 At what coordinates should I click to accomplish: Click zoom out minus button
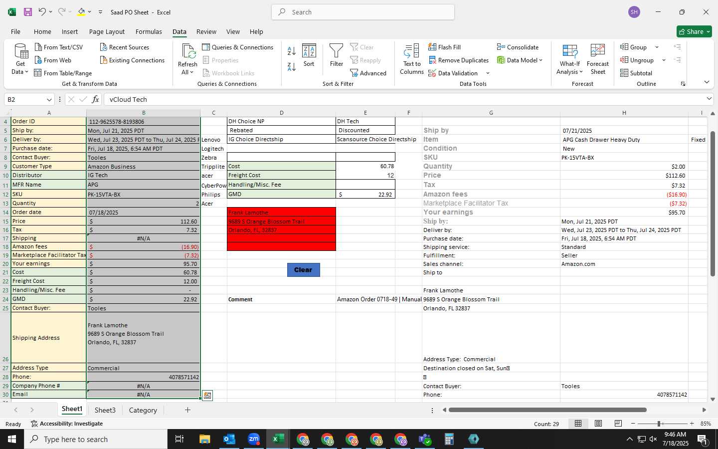click(x=633, y=424)
